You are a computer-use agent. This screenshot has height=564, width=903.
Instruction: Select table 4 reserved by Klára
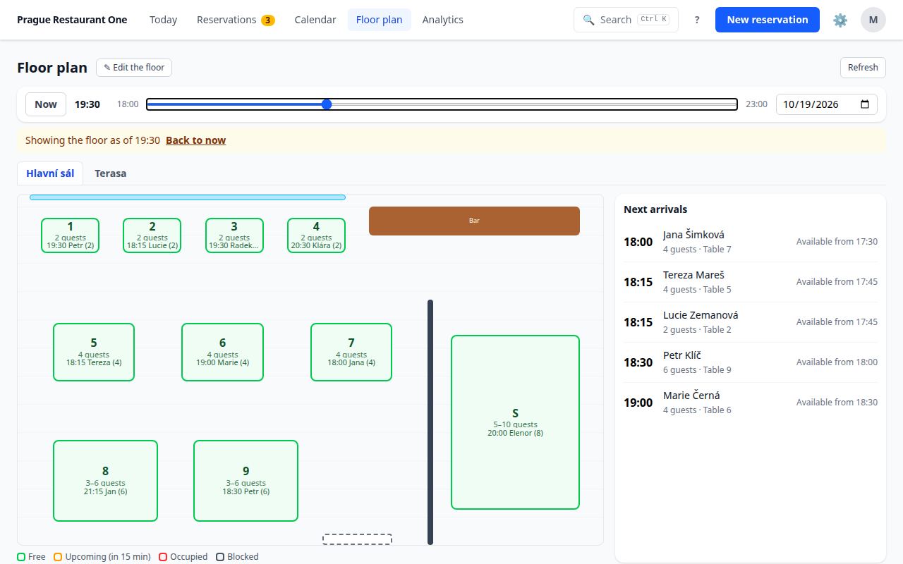click(316, 235)
